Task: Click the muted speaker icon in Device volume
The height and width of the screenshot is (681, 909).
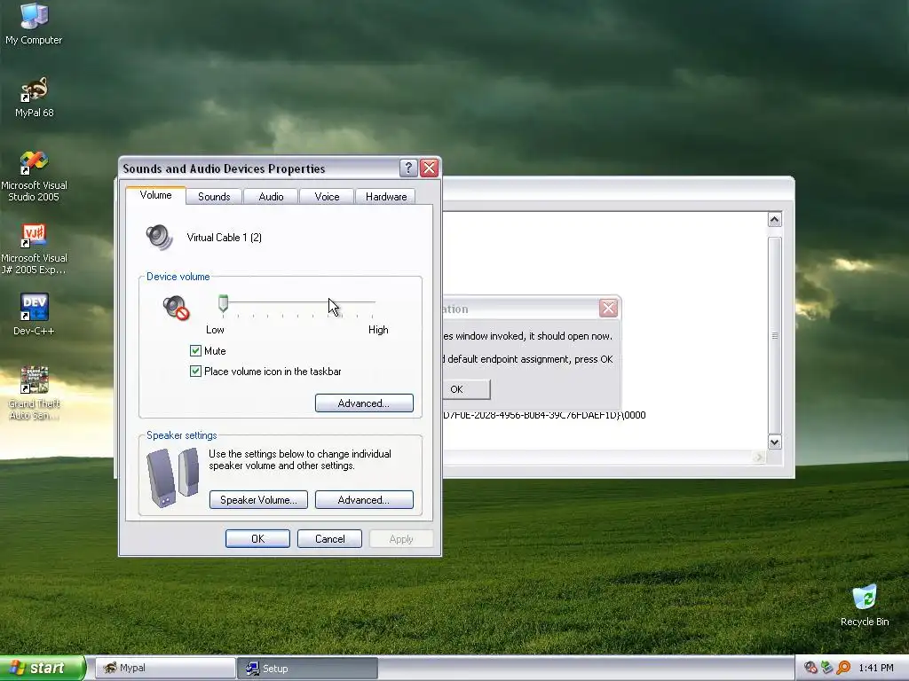Action: (176, 308)
